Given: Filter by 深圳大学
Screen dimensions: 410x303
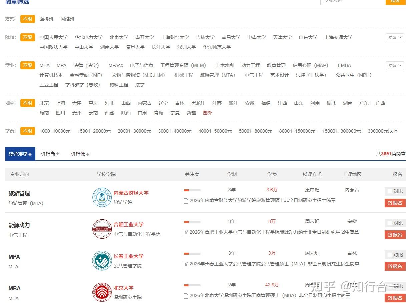Looking at the screenshot, I should [186, 47].
